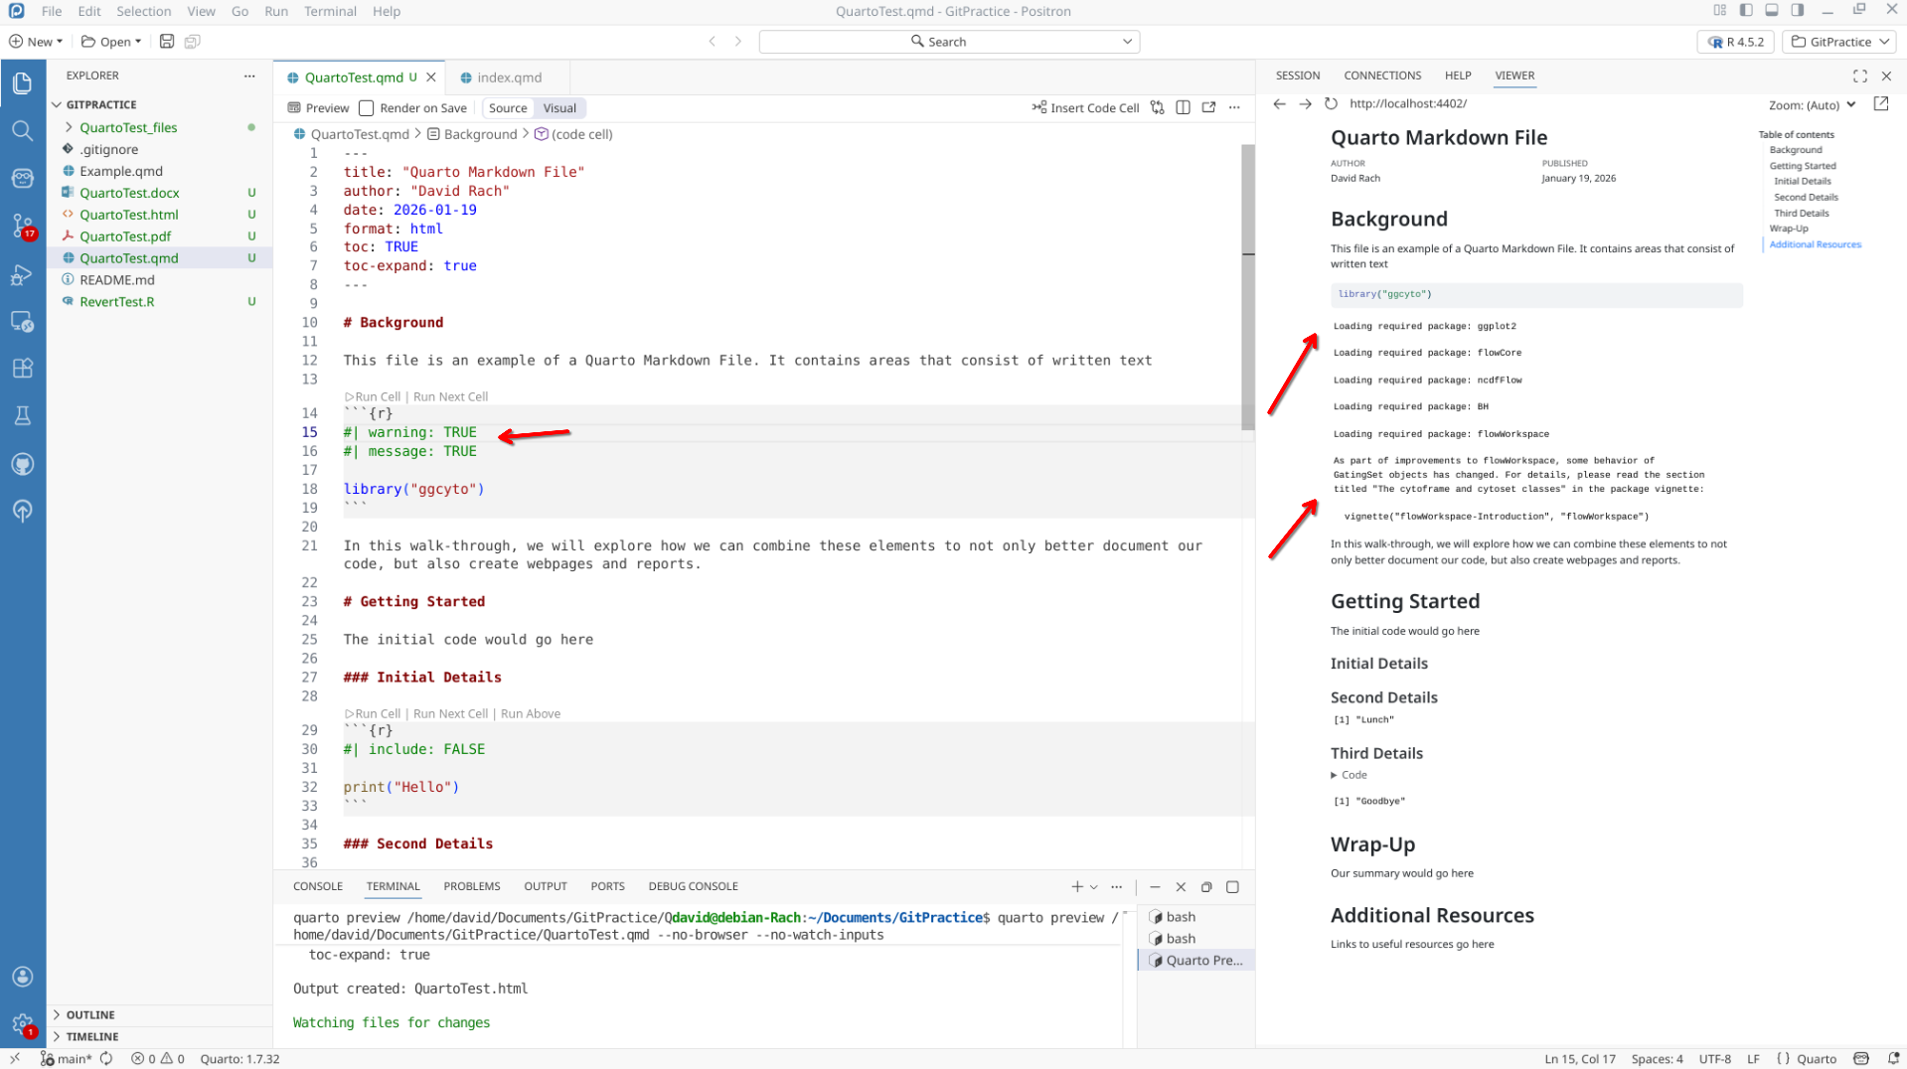Click Additional Resources in table of contents

coord(1815,244)
